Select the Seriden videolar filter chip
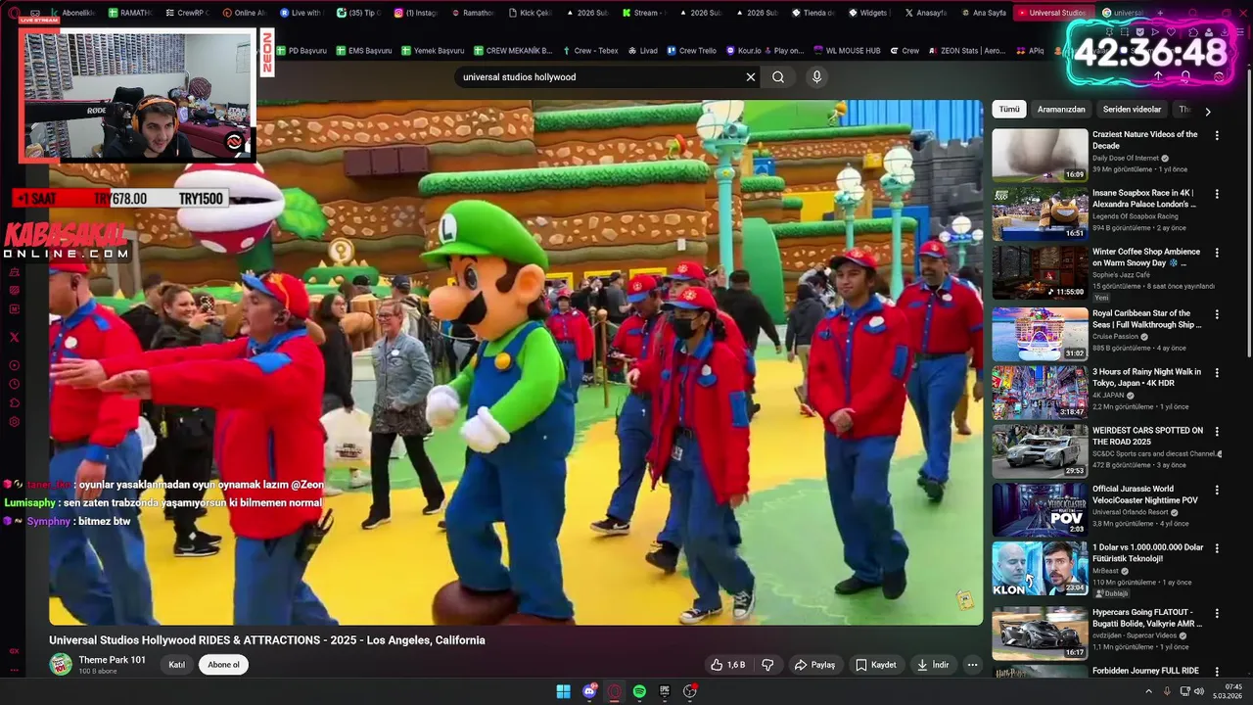The width and height of the screenshot is (1253, 705). [x=1132, y=110]
